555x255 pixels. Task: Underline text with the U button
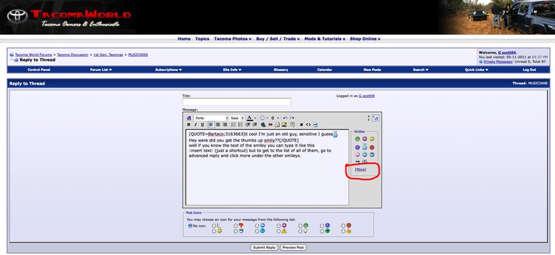pos(203,124)
